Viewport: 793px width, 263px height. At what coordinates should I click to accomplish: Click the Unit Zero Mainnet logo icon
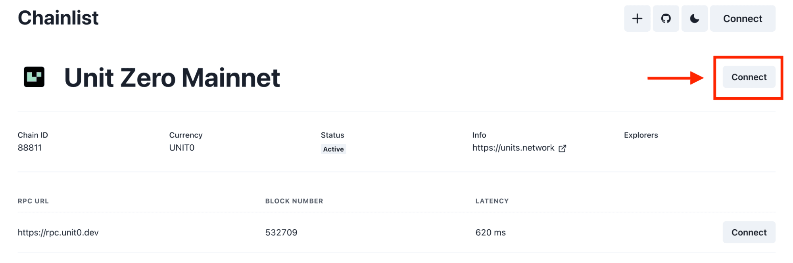coord(34,77)
